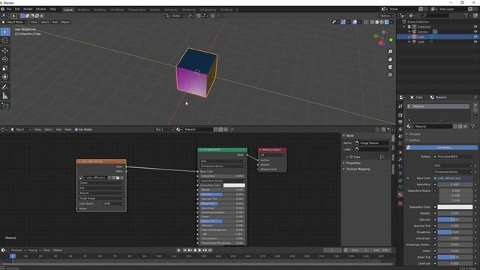Viewport: 480px width, 270px height.
Task: Click the viewport zoom magnifier icon
Action: coord(390,52)
